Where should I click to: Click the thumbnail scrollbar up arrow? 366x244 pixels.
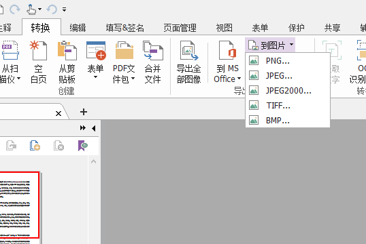[x=94, y=161]
